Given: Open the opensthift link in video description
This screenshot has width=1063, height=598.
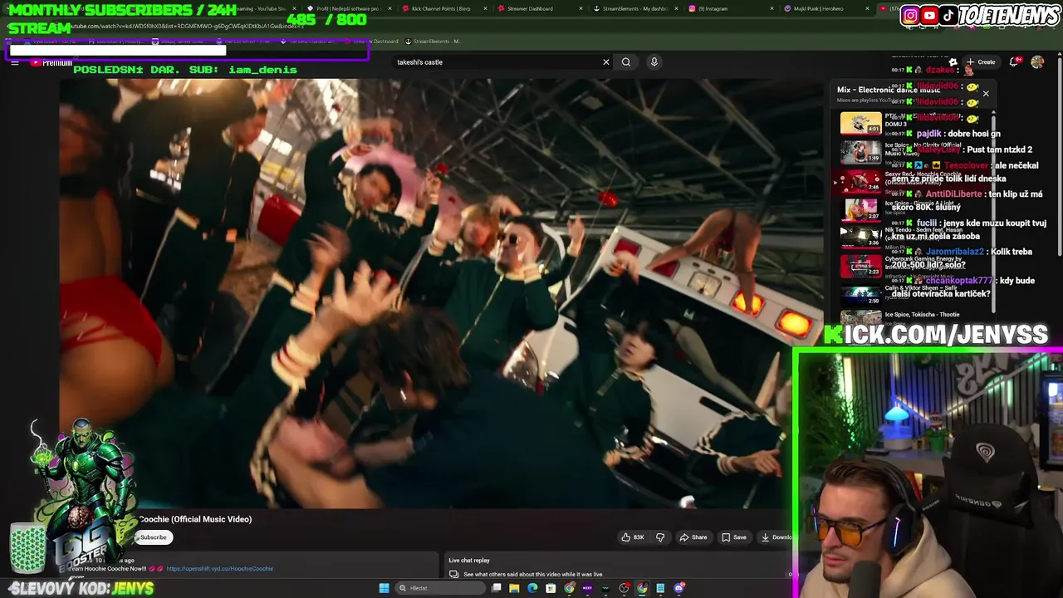Looking at the screenshot, I should click(x=220, y=569).
